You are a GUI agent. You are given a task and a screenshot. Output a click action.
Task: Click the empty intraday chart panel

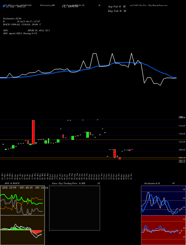(74, 208)
